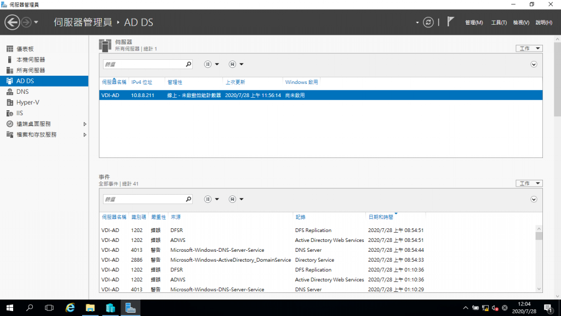The width and height of the screenshot is (561, 316).
Task: Select the DNS-Server-Service event at 08:54:44
Action: (x=318, y=250)
